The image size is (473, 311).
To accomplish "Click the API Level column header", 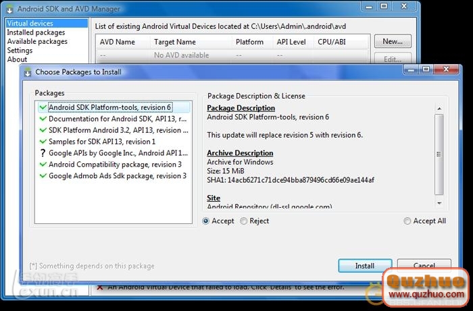I will tap(293, 42).
